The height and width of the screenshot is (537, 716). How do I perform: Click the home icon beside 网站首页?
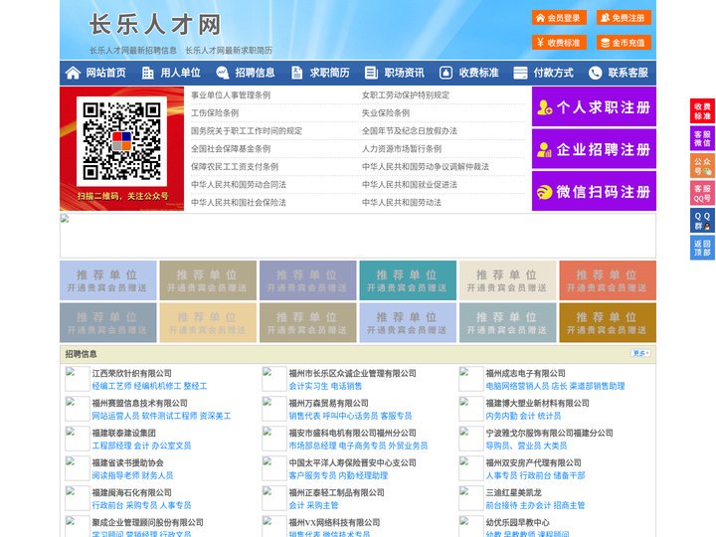tap(73, 73)
